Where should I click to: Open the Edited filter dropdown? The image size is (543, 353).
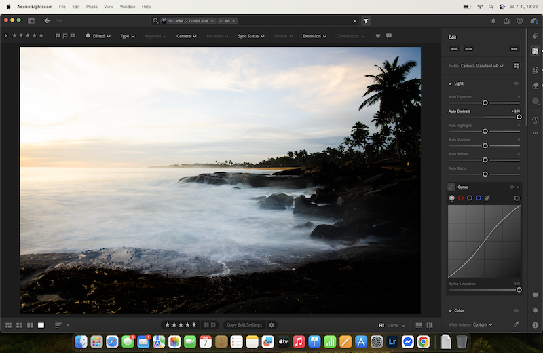(x=98, y=36)
